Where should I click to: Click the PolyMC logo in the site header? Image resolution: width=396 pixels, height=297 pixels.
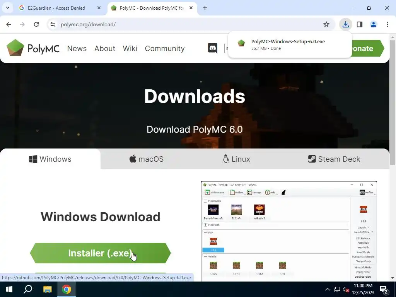click(33, 48)
